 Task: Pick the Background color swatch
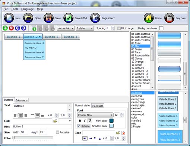pyautogui.click(x=161, y=28)
